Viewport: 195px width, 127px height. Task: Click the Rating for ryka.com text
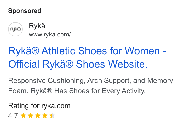coord(39,106)
